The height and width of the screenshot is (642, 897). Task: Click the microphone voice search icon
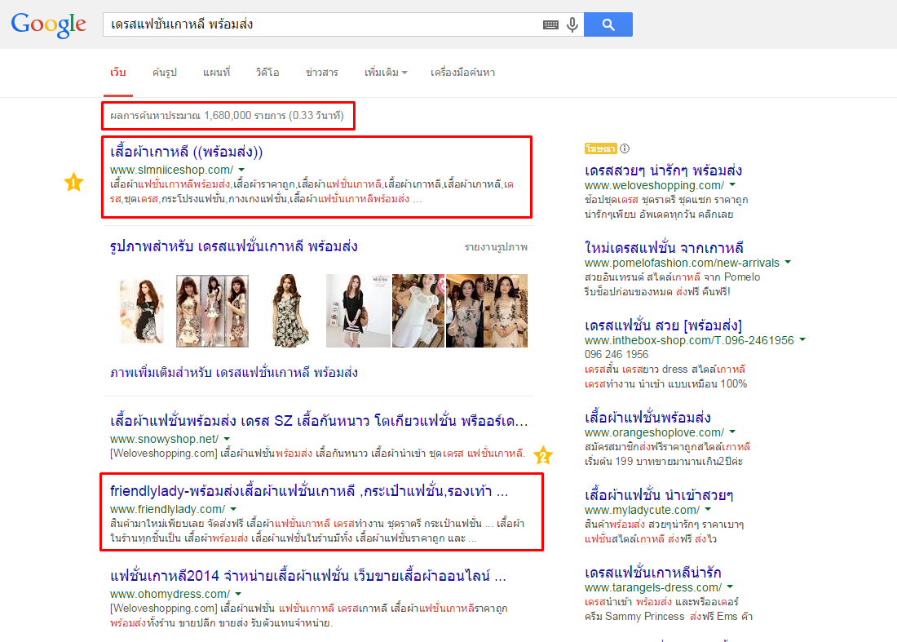click(x=572, y=25)
